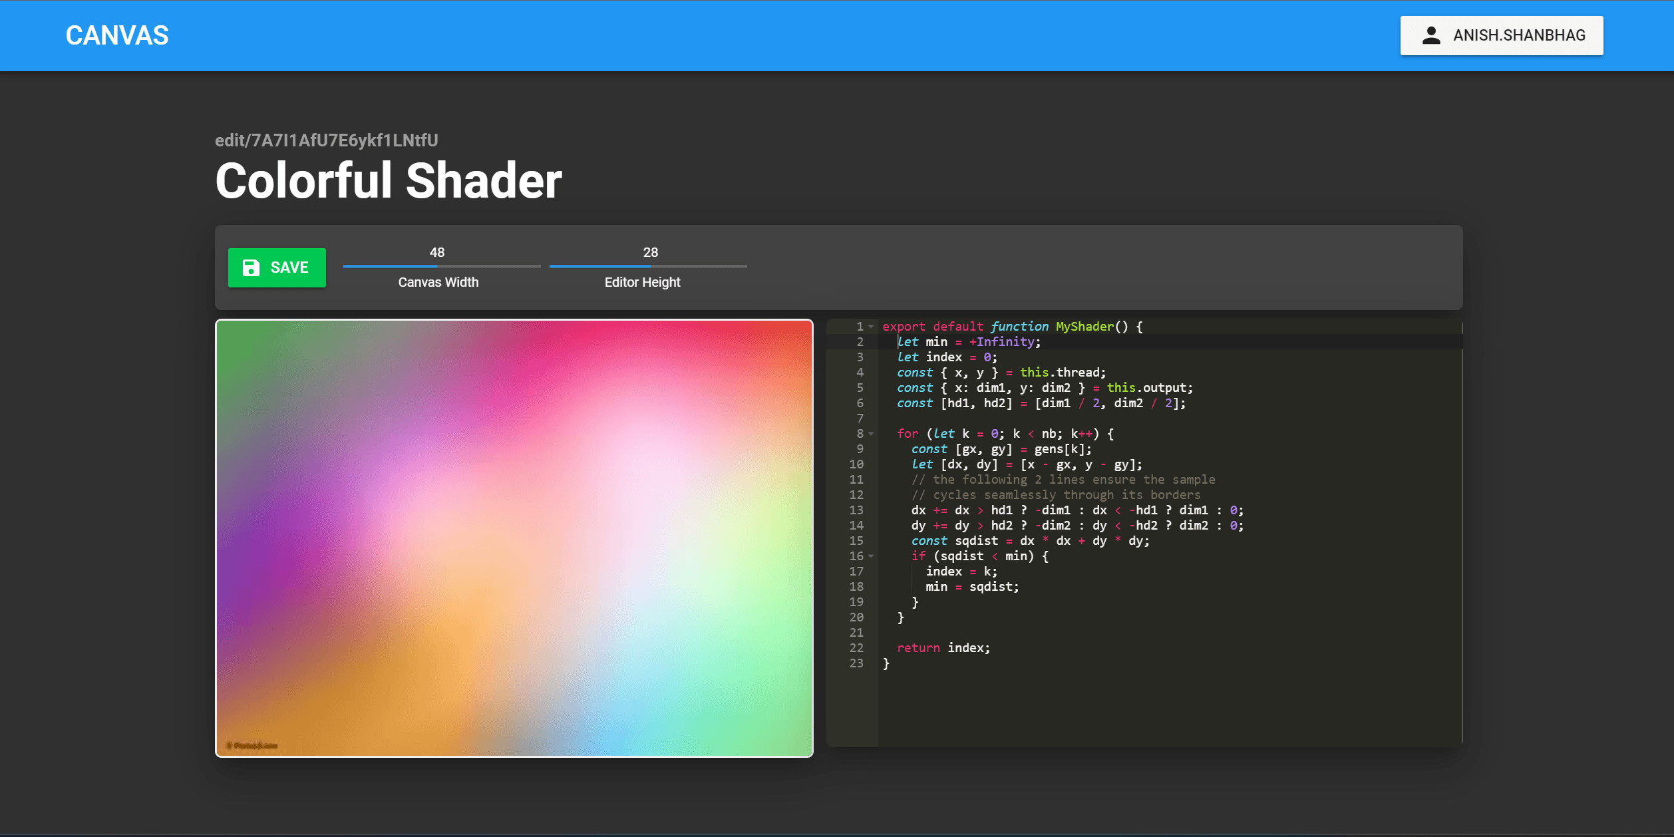1674x837 pixels.
Task: Open the ANISH.SHANBHAG account button
Action: [x=1502, y=35]
